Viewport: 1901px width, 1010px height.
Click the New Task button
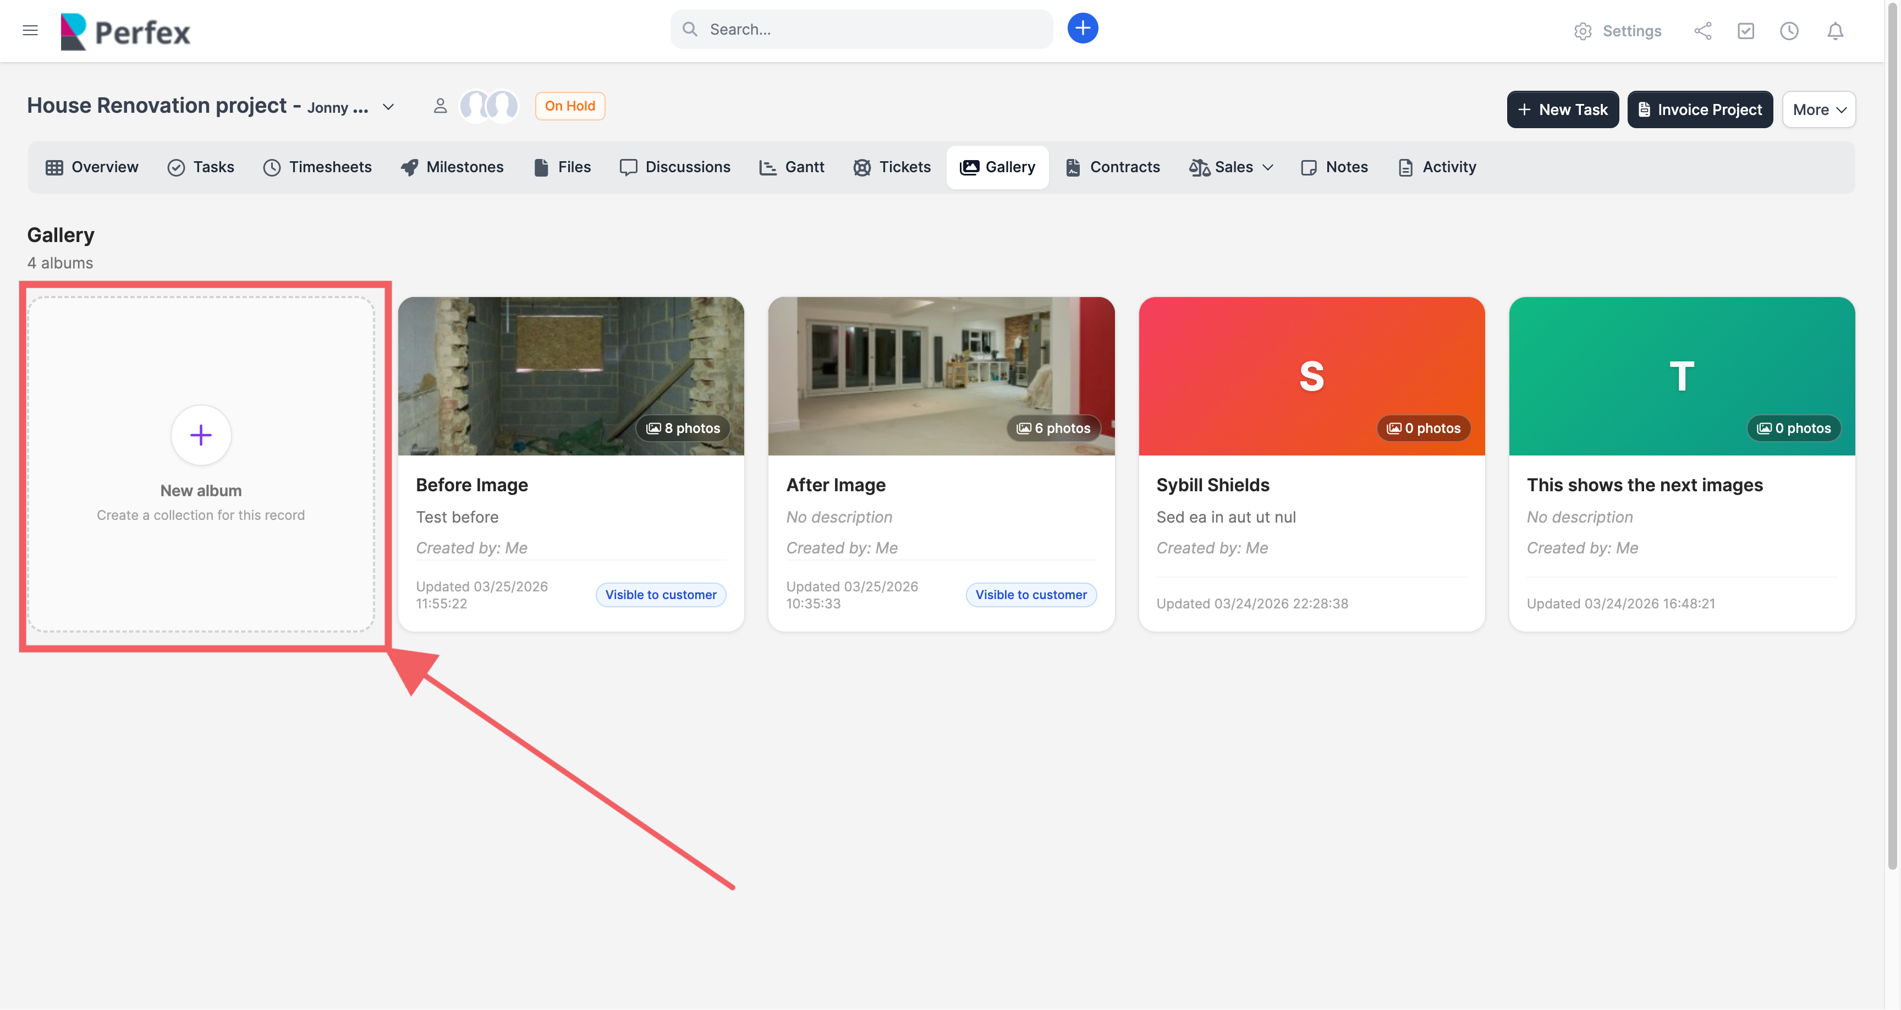tap(1562, 110)
